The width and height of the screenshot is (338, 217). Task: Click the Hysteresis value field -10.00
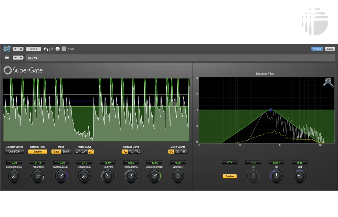click(x=61, y=162)
